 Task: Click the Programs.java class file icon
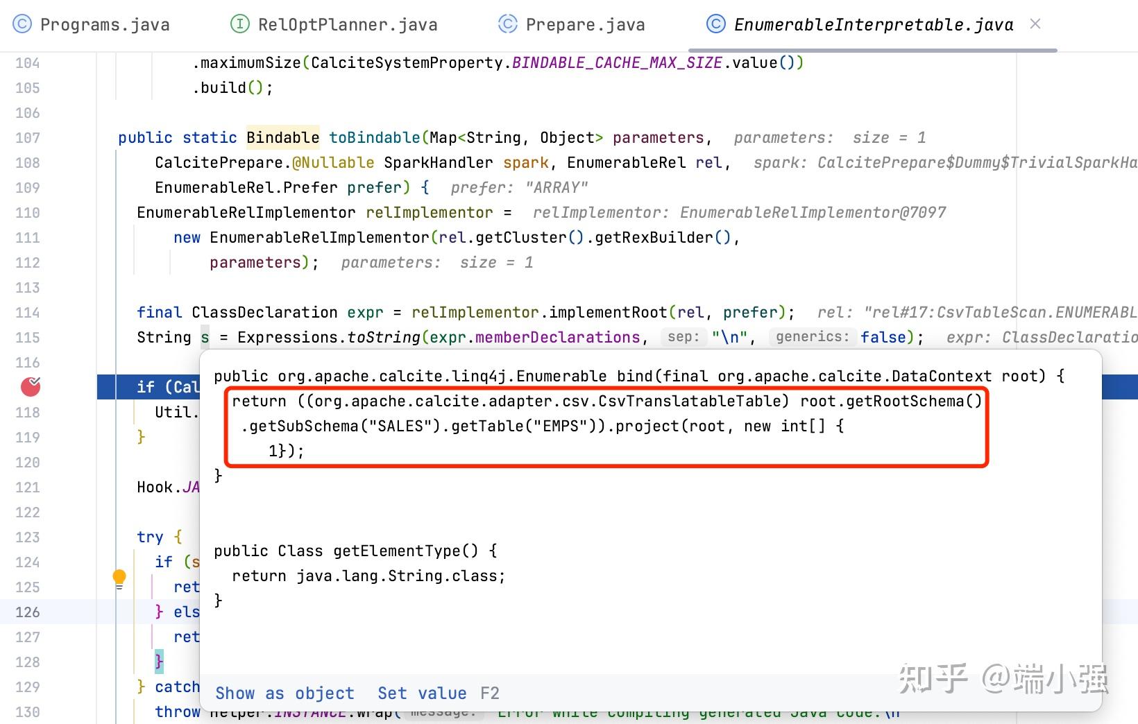(x=22, y=24)
